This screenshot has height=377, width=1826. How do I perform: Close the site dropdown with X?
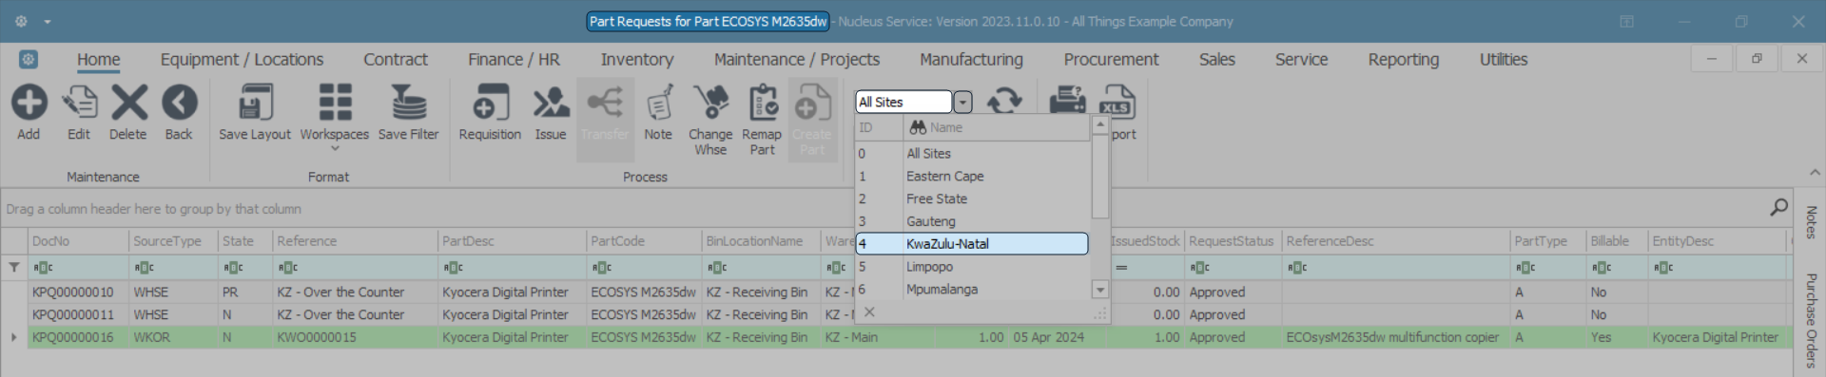(x=869, y=311)
